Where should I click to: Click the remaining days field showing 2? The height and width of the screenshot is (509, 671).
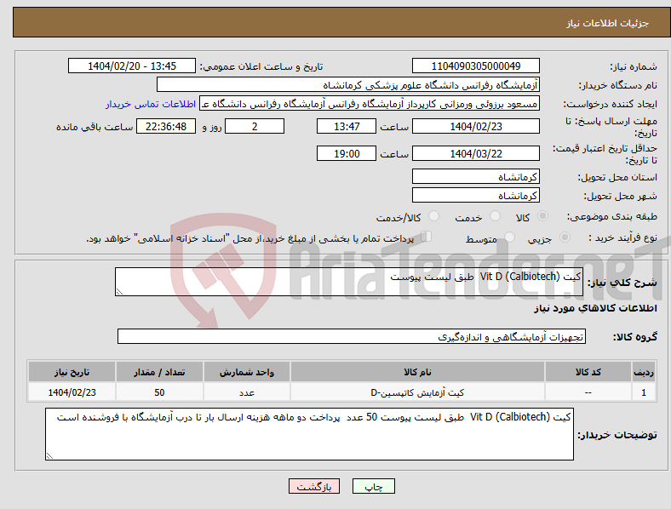point(255,126)
